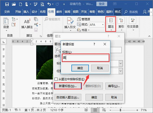Image resolution: width=153 pixels, height=113 pixels.
Task: Open the print preview icon
Action: [42, 4]
